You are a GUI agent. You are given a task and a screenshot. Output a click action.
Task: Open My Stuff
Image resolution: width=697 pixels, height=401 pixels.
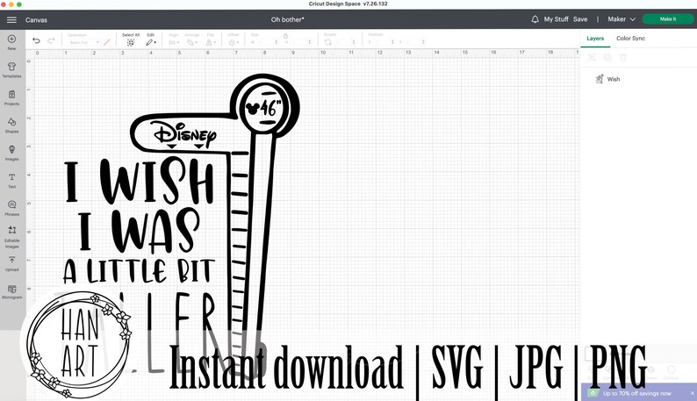[556, 19]
